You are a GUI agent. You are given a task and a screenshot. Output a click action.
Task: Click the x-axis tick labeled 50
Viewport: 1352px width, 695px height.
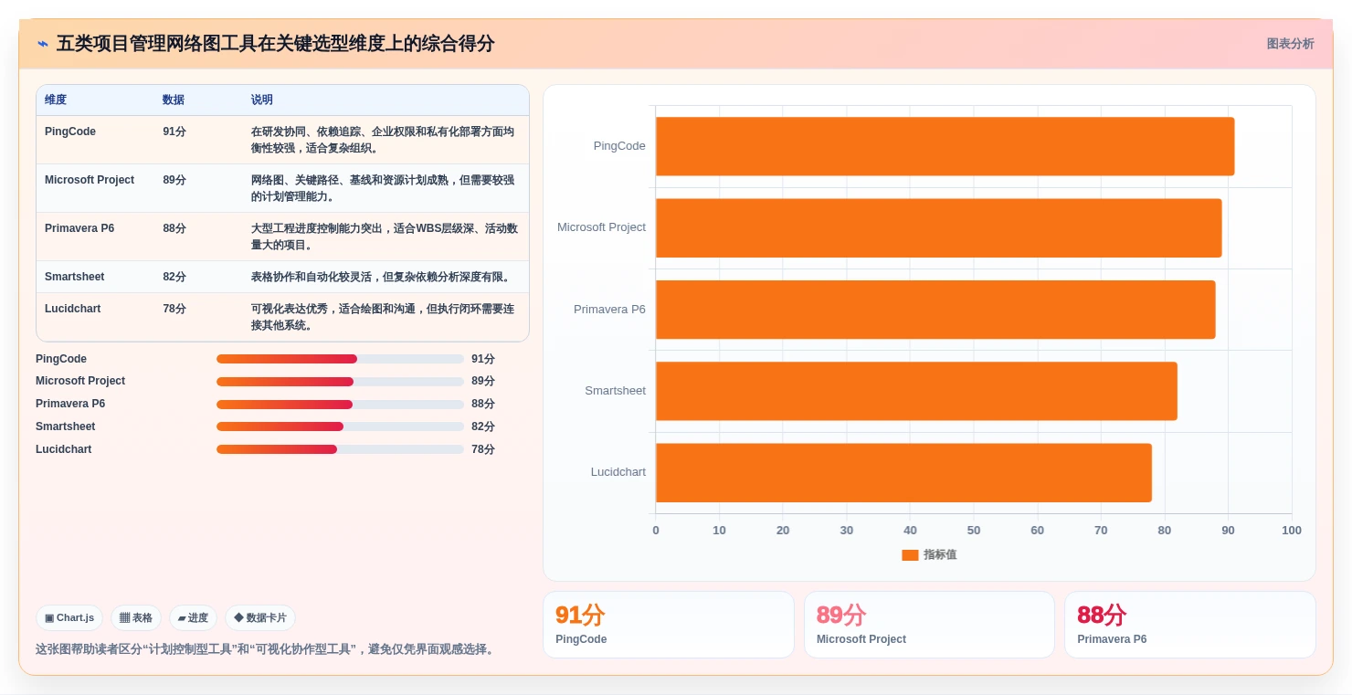click(974, 531)
